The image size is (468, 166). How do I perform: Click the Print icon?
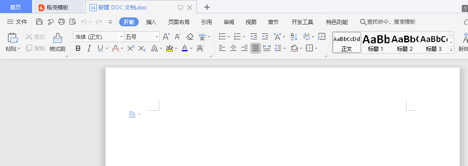[62, 21]
